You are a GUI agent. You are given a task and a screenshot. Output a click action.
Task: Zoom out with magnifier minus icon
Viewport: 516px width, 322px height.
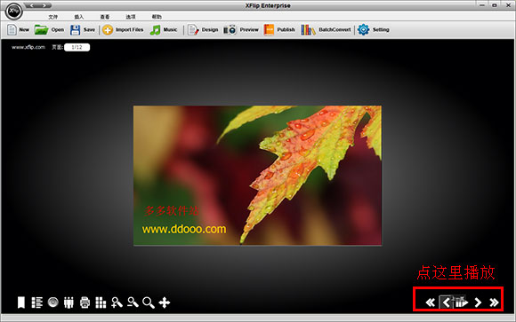click(x=133, y=302)
